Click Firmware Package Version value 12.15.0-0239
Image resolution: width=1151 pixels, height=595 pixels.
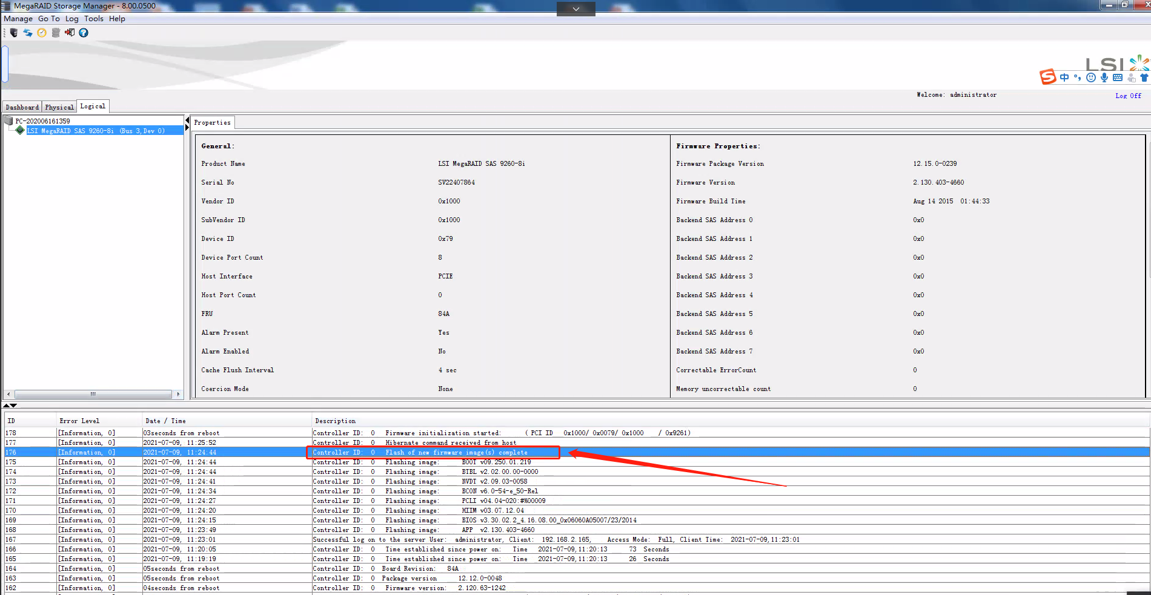click(935, 163)
